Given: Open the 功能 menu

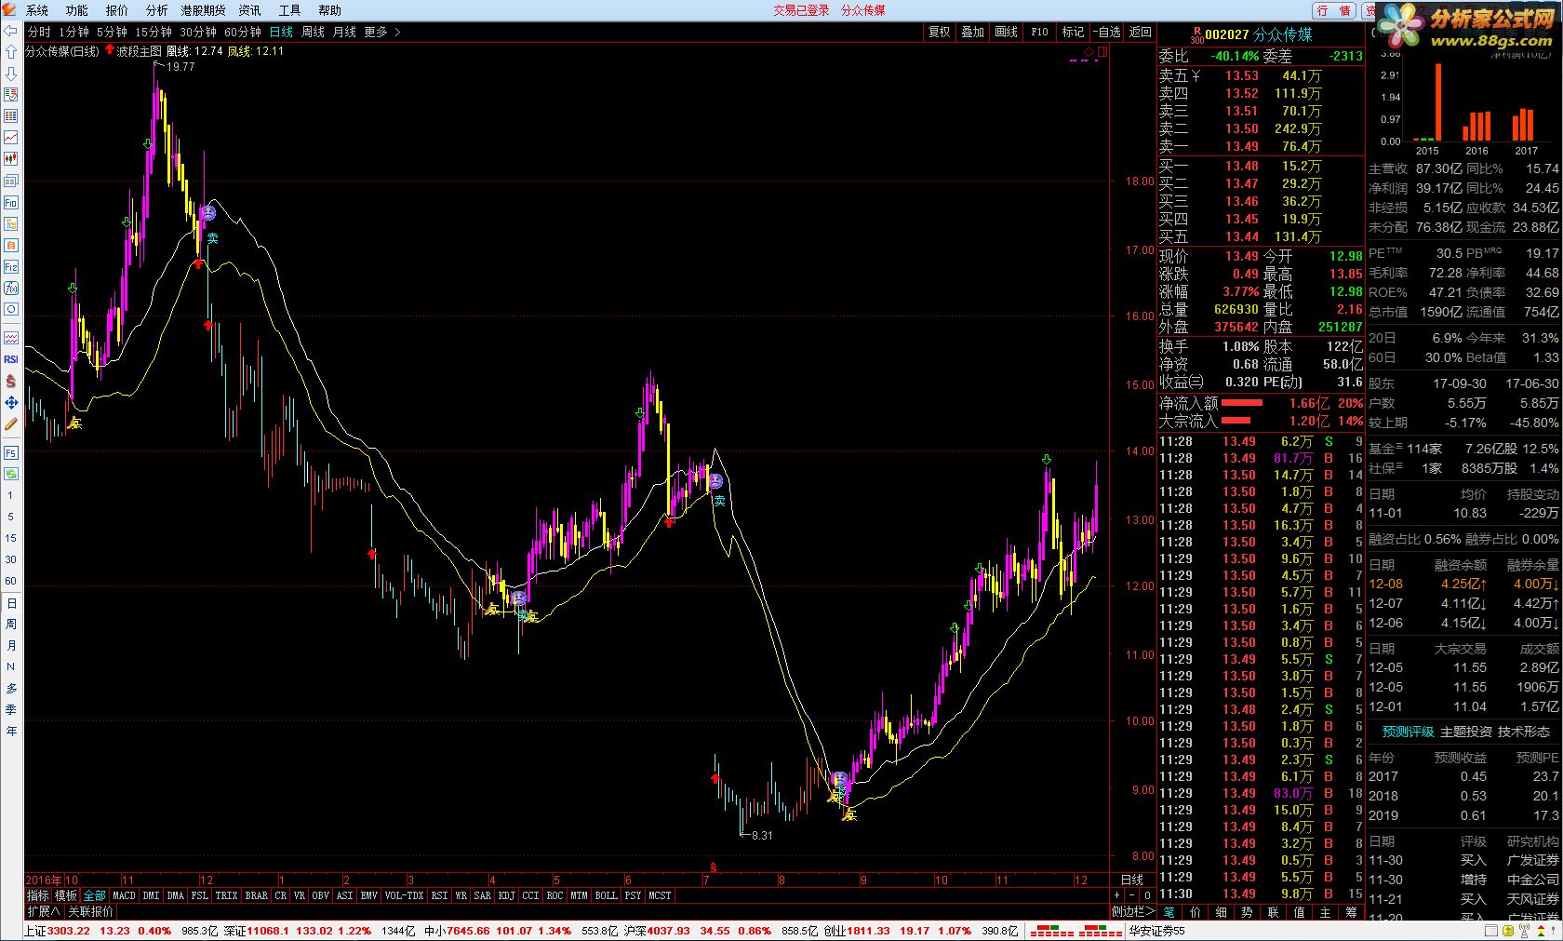Looking at the screenshot, I should pyautogui.click(x=77, y=10).
